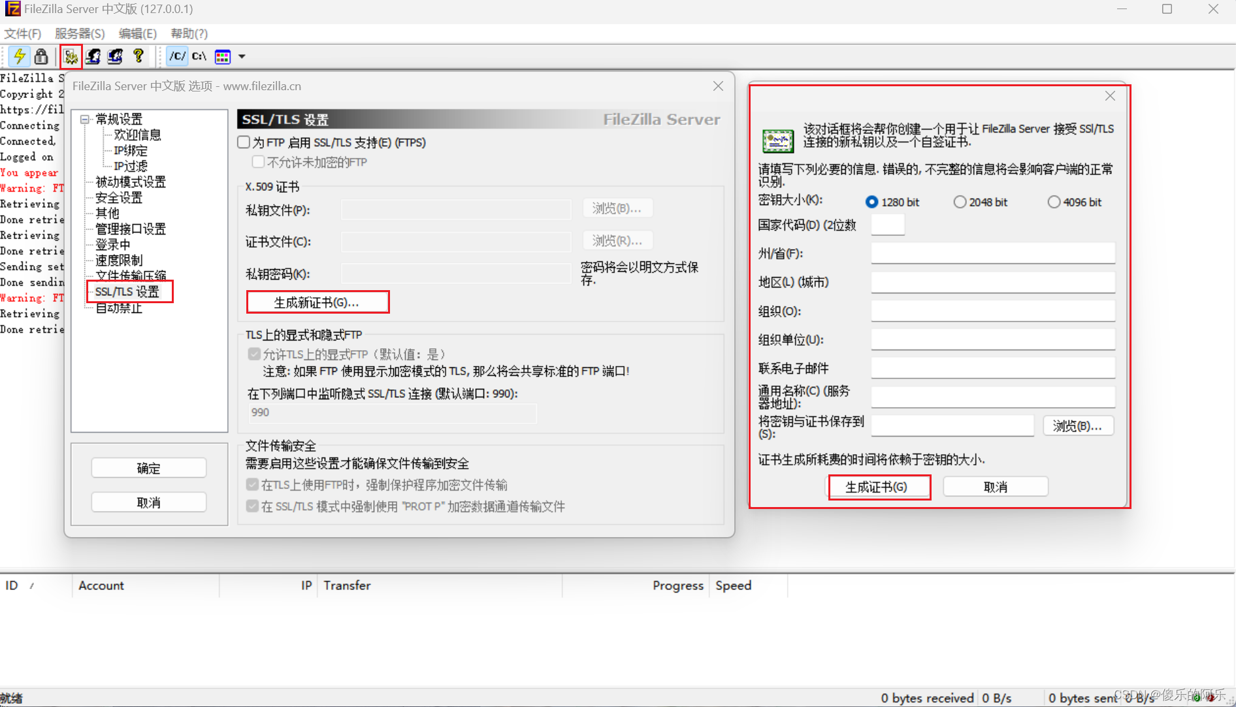Select the /C/ path display toolbar button
The height and width of the screenshot is (707, 1236).
pyautogui.click(x=177, y=56)
